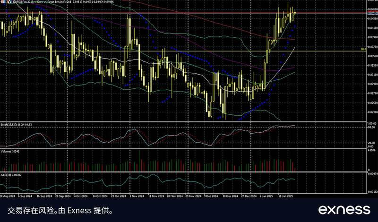The image size is (378, 222).
Task: Click the exness logo
Action: (x=344, y=209)
